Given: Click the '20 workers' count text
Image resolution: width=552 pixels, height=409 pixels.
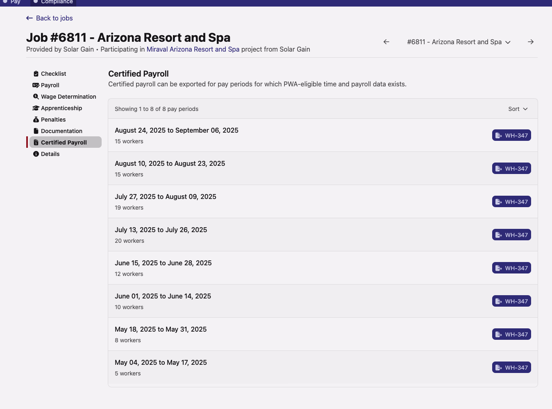Looking at the screenshot, I should point(129,241).
